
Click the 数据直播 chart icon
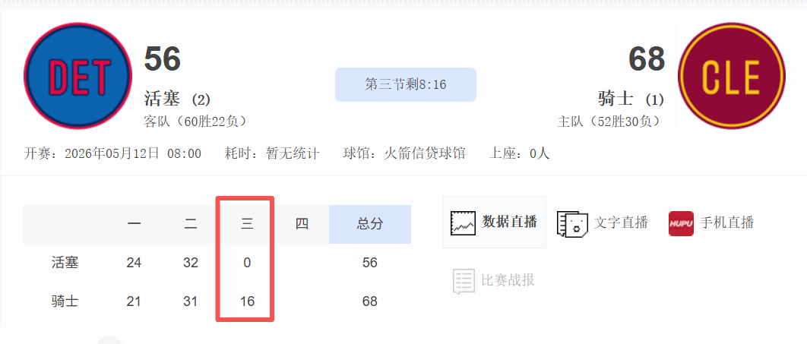click(x=464, y=222)
